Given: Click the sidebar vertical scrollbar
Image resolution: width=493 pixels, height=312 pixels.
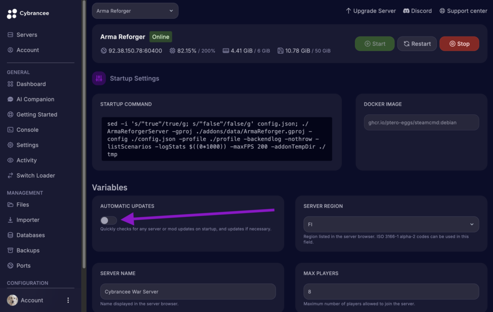Looking at the screenshot, I should 84,135.
